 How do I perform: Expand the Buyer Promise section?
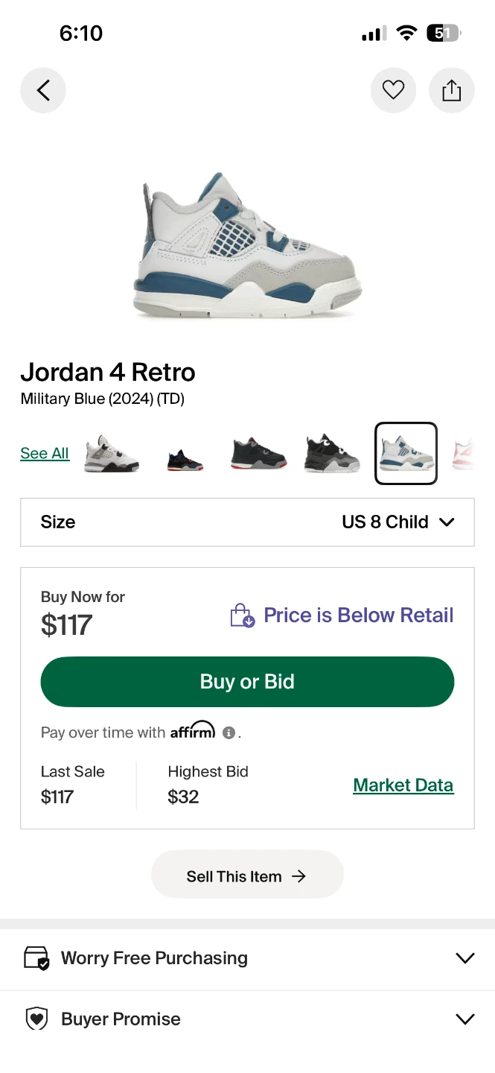[464, 1019]
